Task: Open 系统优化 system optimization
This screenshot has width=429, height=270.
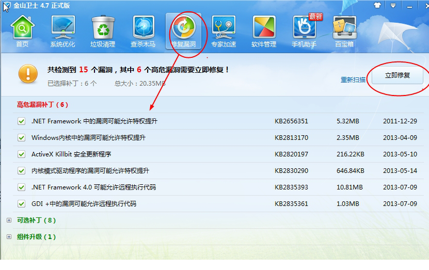Action: (62, 31)
